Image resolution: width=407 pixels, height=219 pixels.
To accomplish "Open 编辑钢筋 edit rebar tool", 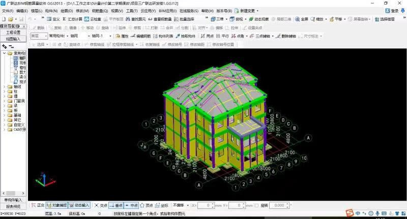I will click(x=141, y=36).
